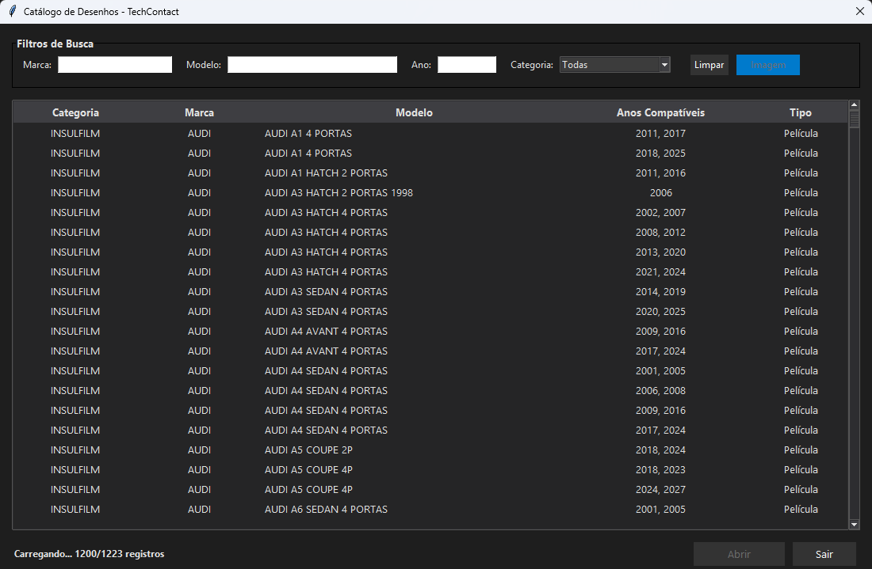The height and width of the screenshot is (569, 872).
Task: Select AUDI A4 SEDAN 4 PORTAS 2001, 2005
Action: point(430,371)
